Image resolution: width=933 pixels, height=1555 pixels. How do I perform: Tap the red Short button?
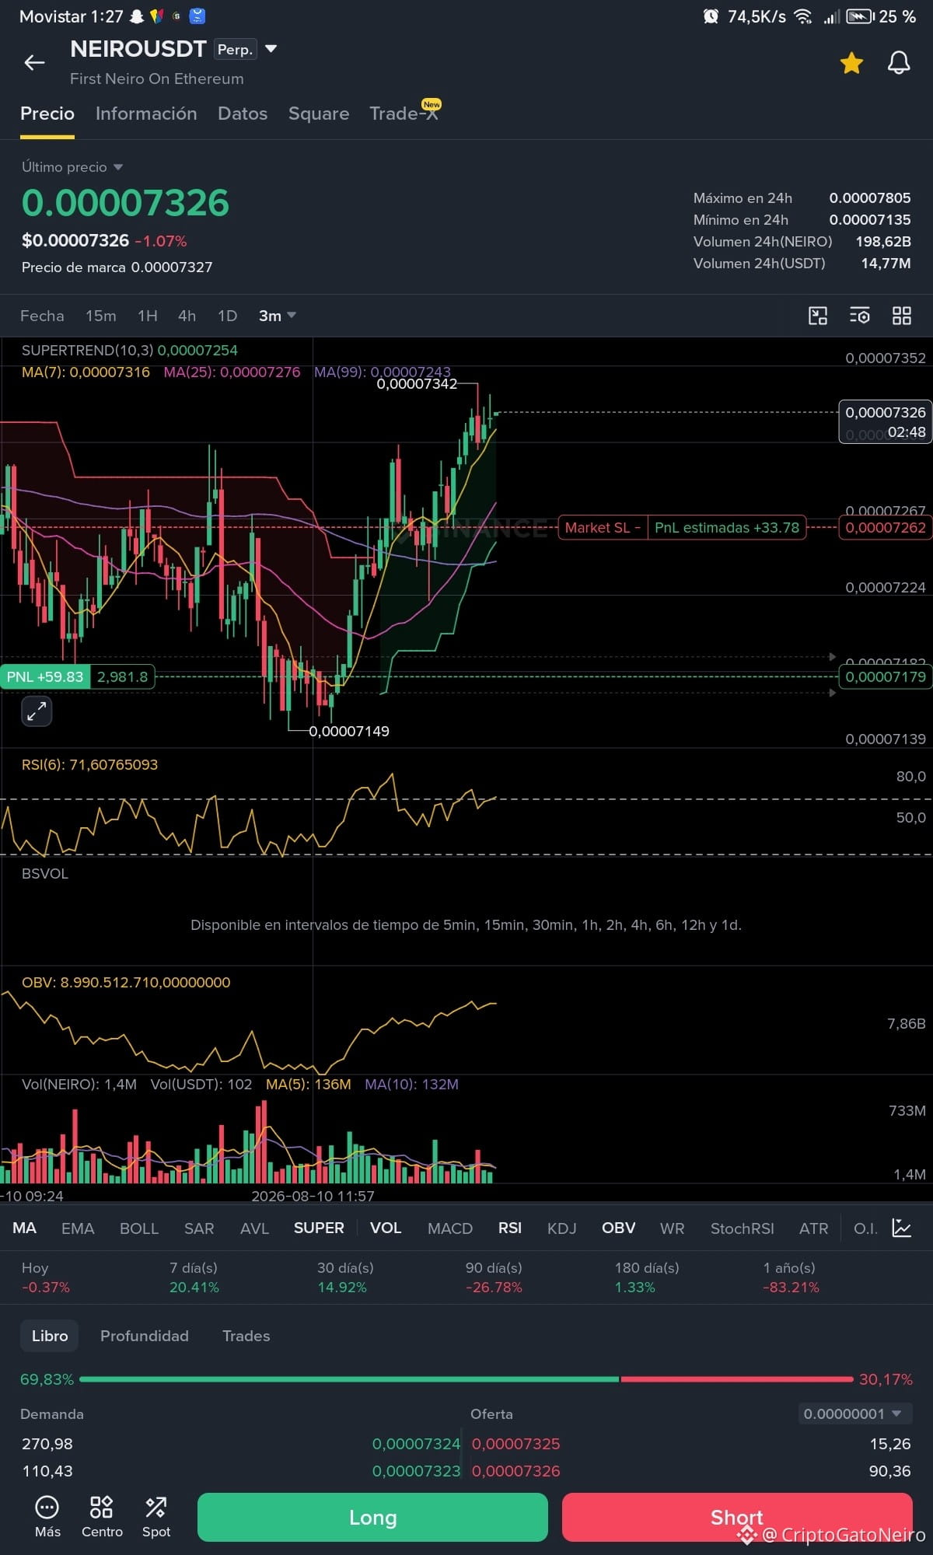click(x=737, y=1517)
